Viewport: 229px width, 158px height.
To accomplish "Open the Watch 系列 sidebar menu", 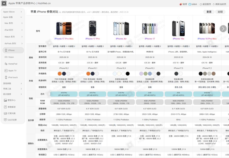I will [x=12, y=37].
